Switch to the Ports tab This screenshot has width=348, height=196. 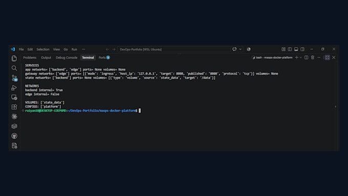104,57
